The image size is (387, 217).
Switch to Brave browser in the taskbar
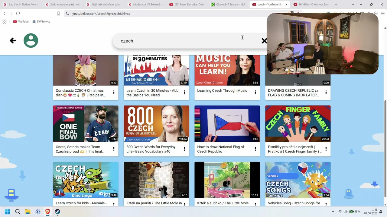[47, 212]
